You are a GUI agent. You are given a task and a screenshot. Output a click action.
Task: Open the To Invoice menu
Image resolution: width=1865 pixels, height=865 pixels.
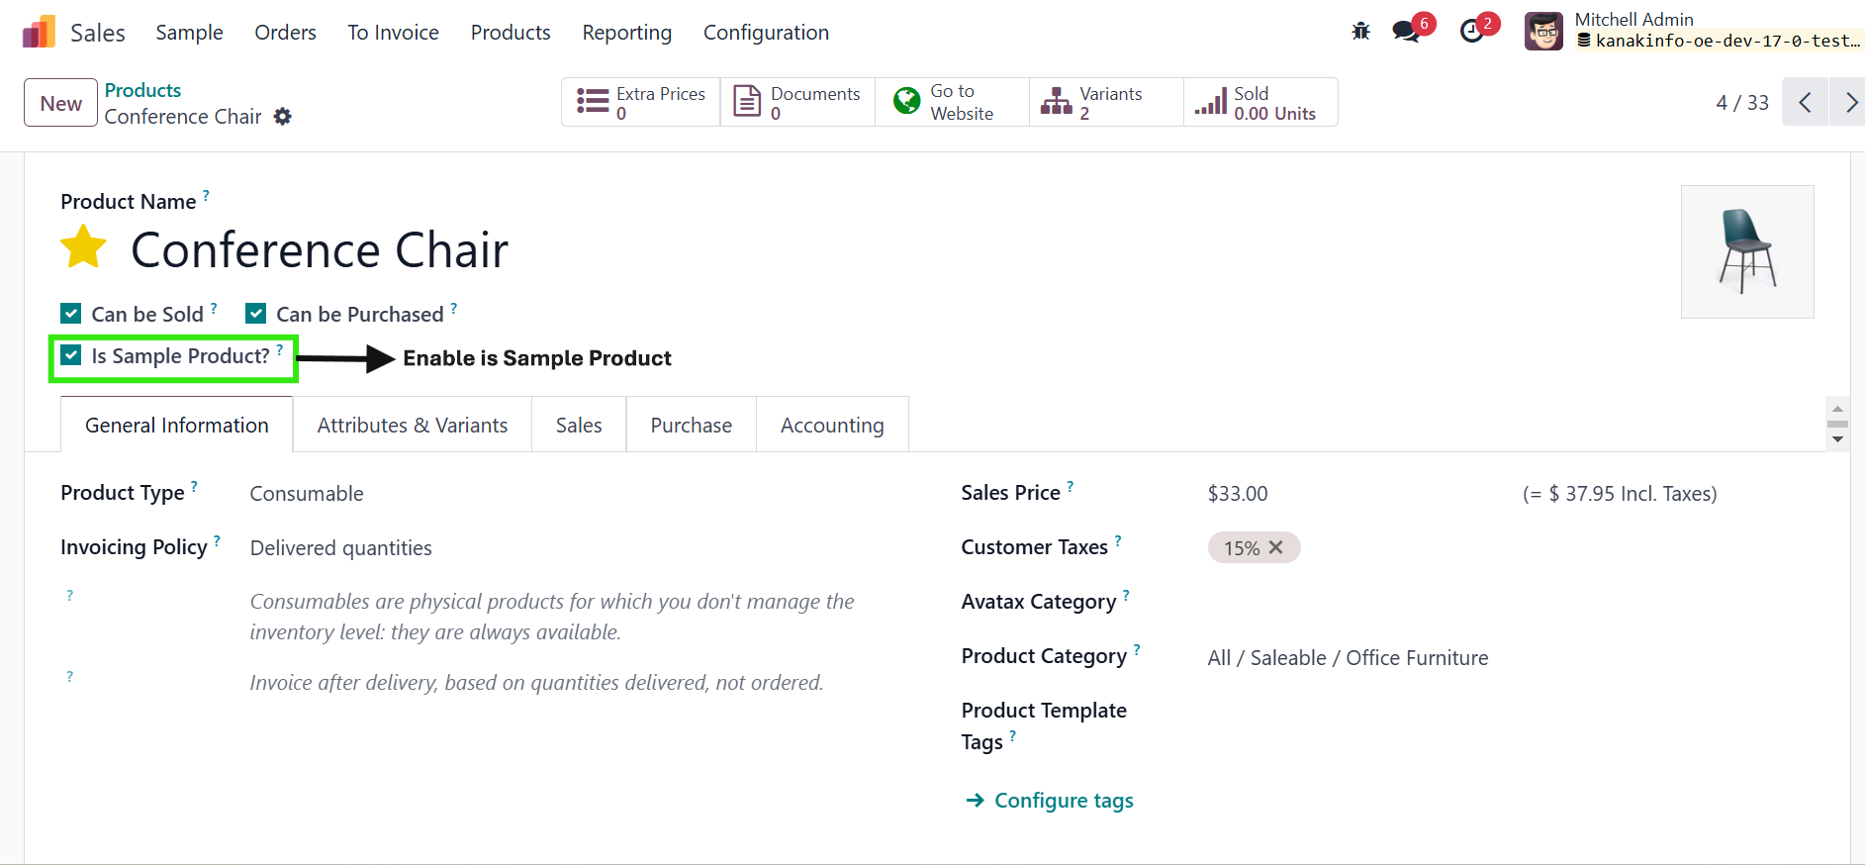[x=393, y=33]
